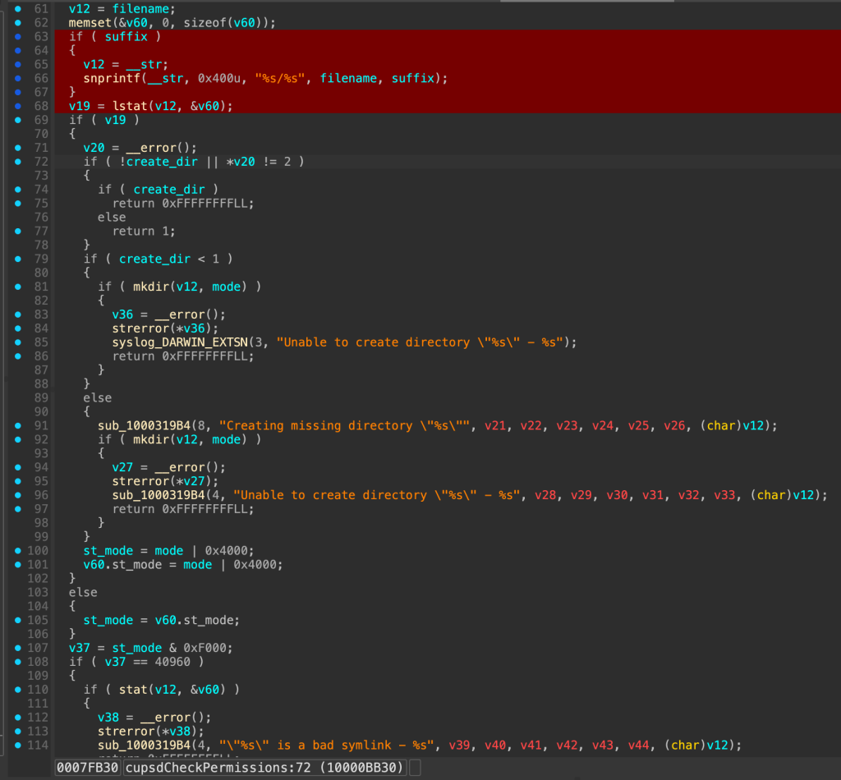Click the stat call on line 110
Image resolution: width=841 pixels, height=780 pixels.
tap(133, 690)
